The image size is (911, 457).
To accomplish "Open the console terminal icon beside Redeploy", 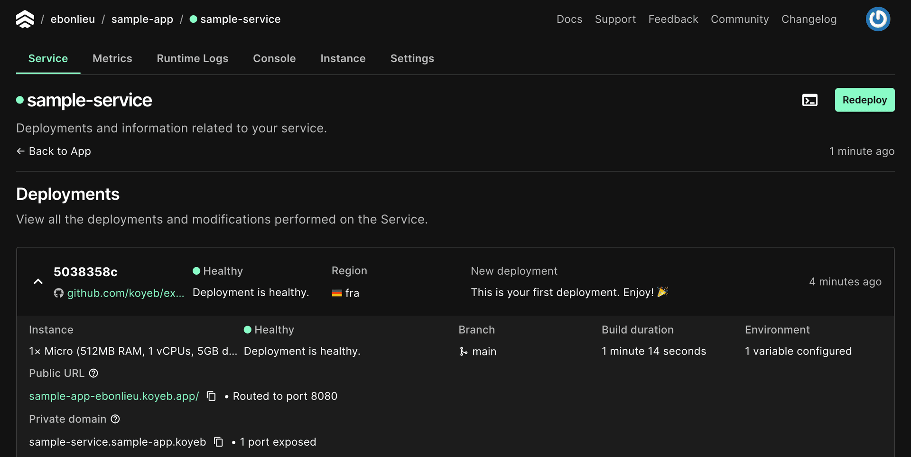I will tap(809, 100).
